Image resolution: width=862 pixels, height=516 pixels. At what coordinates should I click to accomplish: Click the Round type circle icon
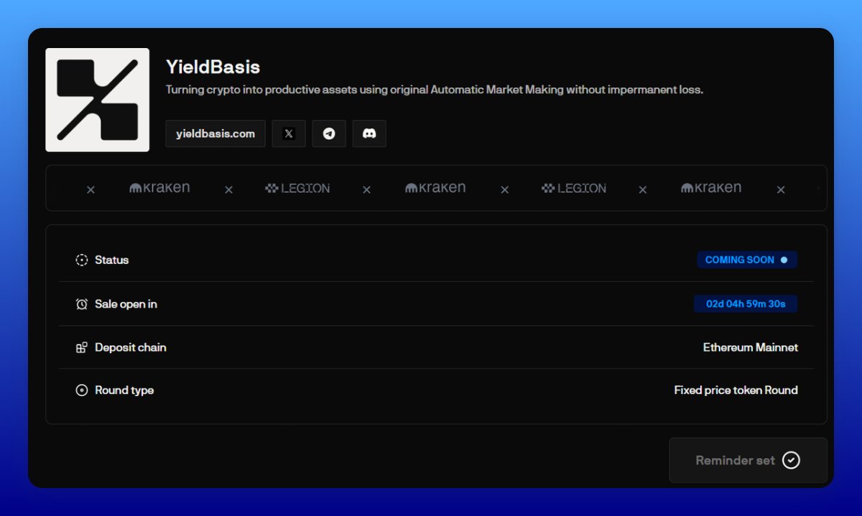pos(81,390)
